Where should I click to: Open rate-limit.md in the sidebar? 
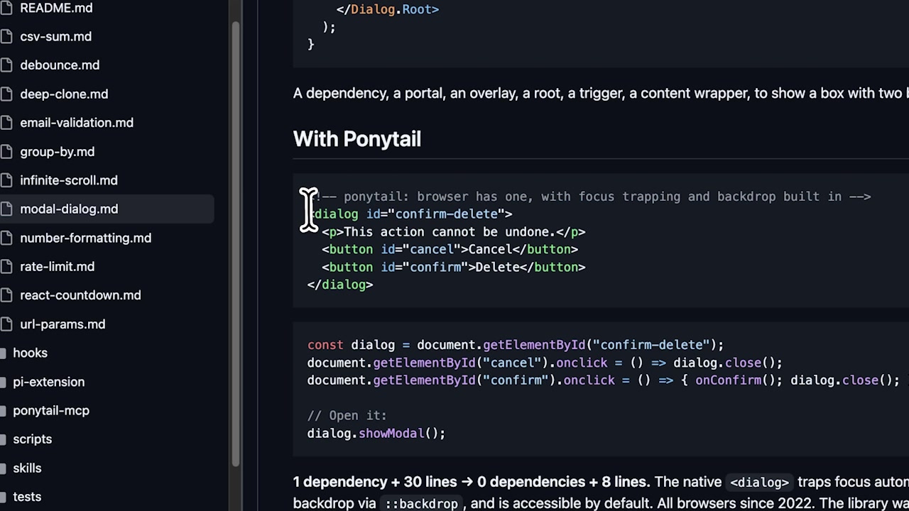click(x=57, y=267)
